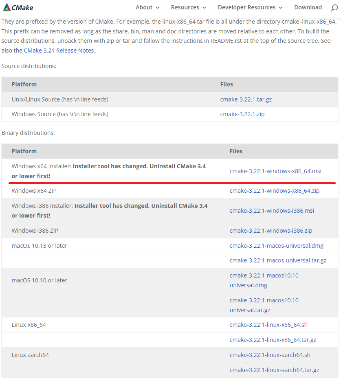
Task: Download cmake-3.22.1-windows-i386.msi installer
Action: tap(272, 211)
